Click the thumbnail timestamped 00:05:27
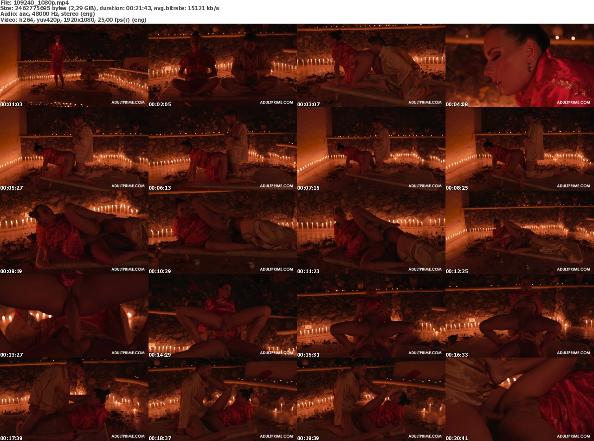Viewport: 594px width, 441px height. point(74,148)
